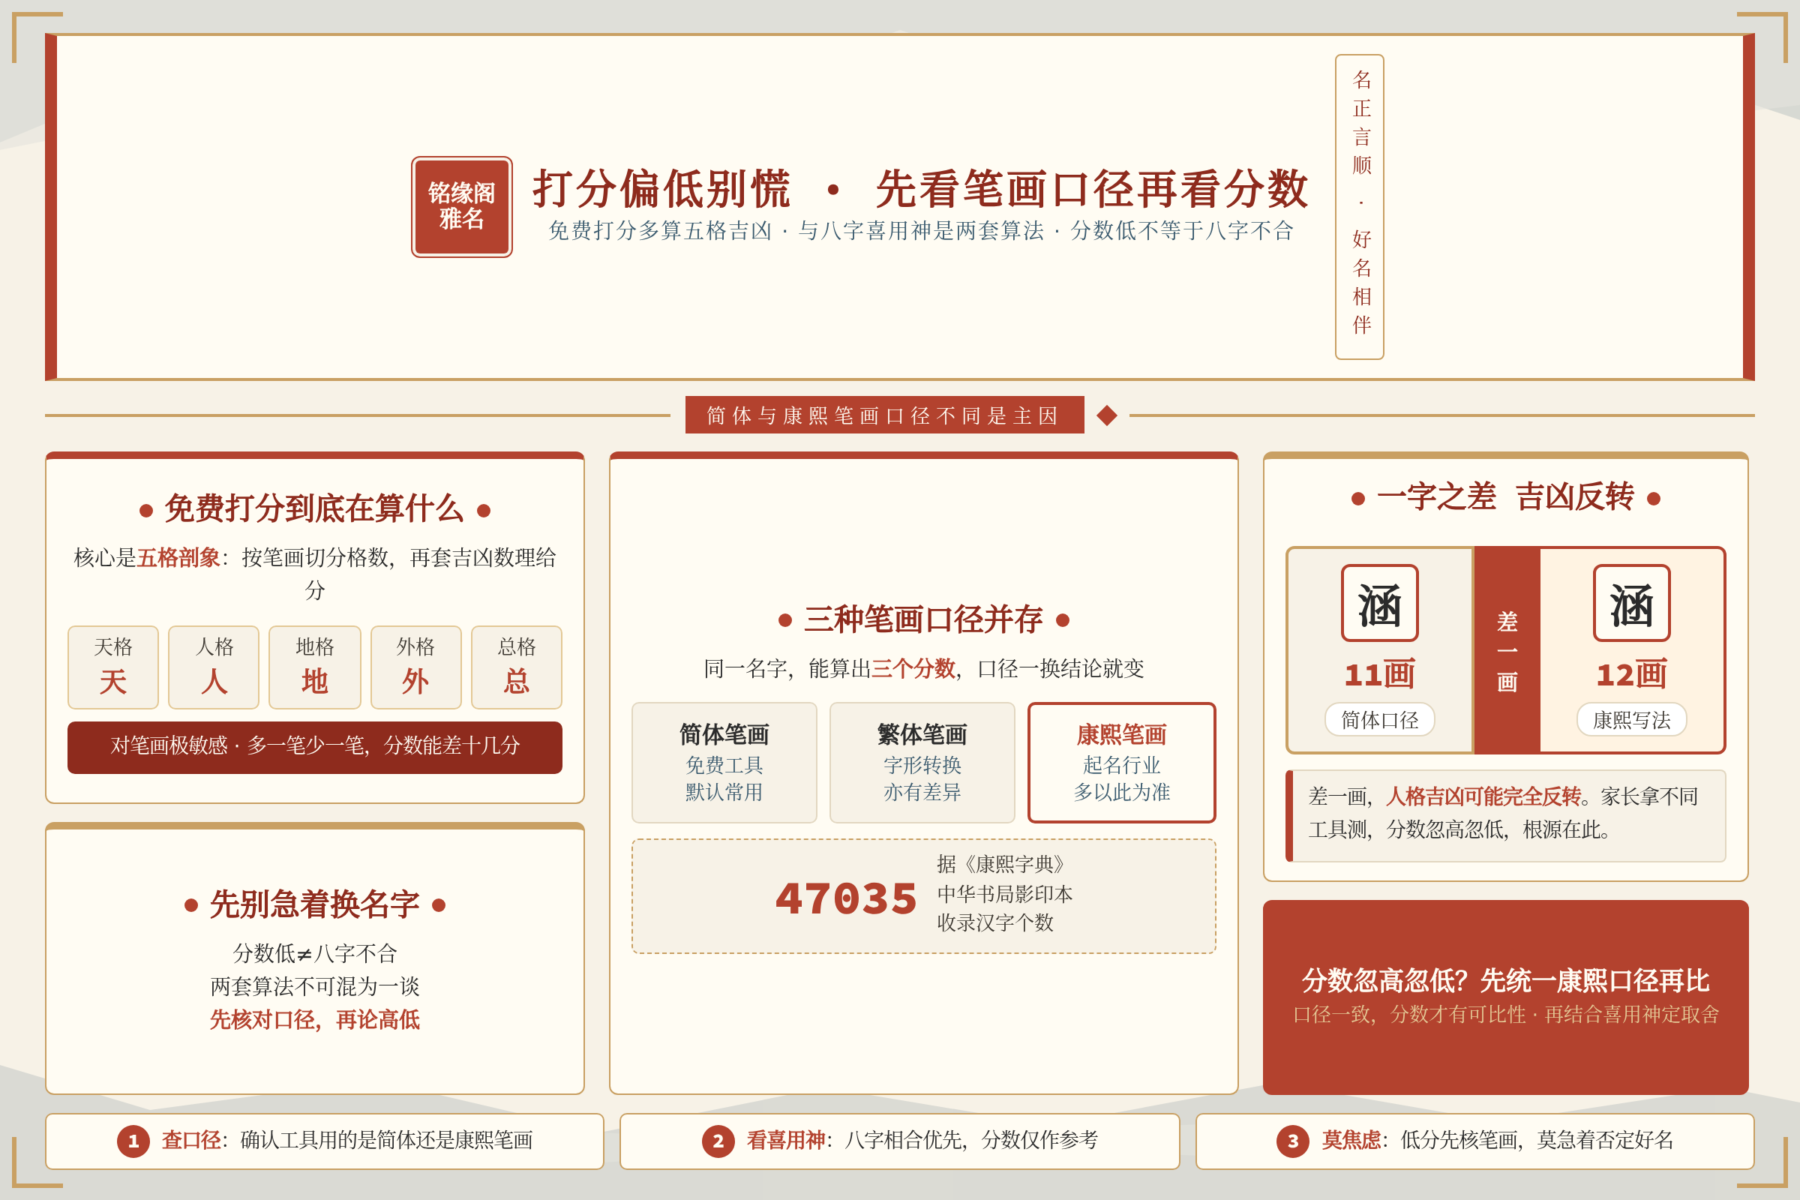Click heading 免费打分到底在算什么

coord(314,508)
